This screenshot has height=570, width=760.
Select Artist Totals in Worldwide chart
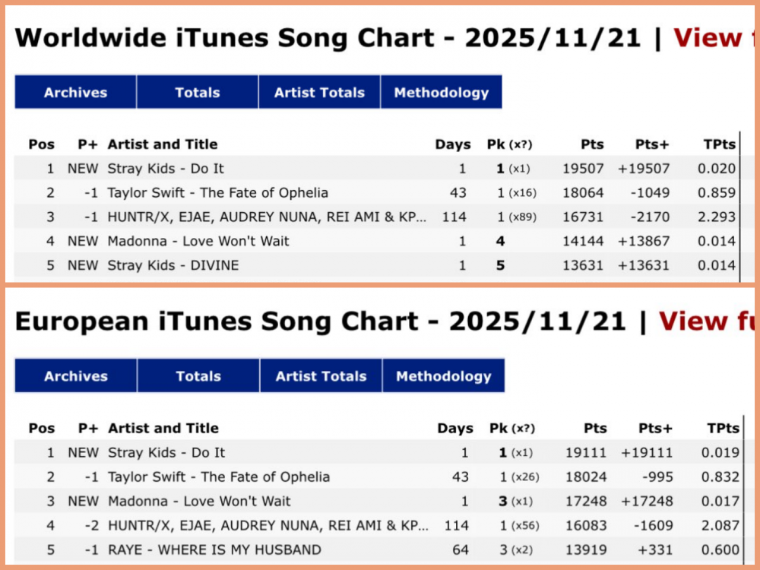click(x=319, y=93)
